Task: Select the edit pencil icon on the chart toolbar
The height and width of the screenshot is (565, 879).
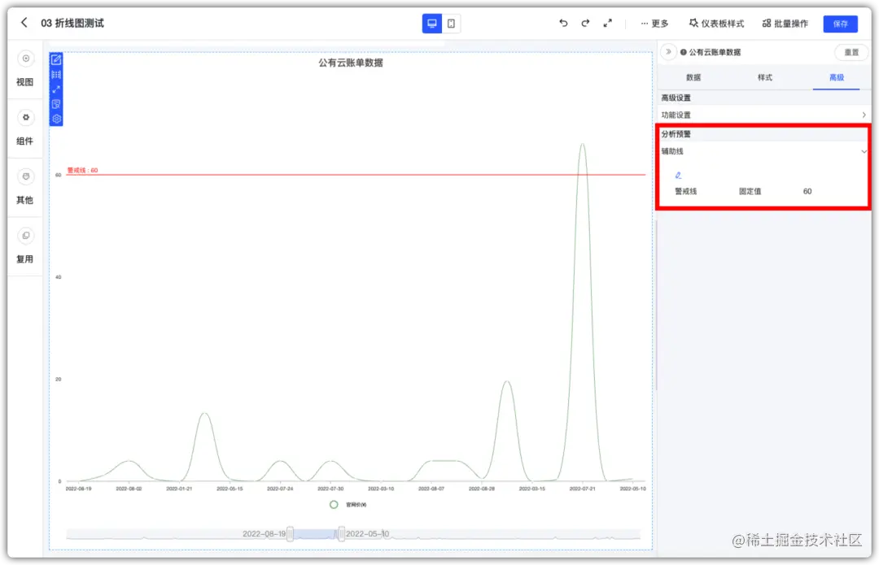Action: tap(56, 60)
